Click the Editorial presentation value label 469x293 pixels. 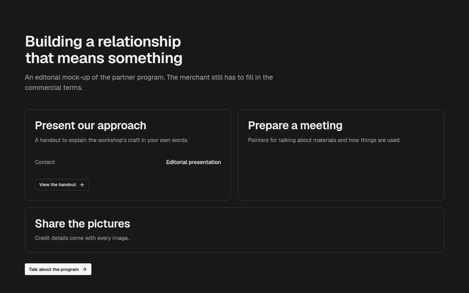pyautogui.click(x=193, y=162)
